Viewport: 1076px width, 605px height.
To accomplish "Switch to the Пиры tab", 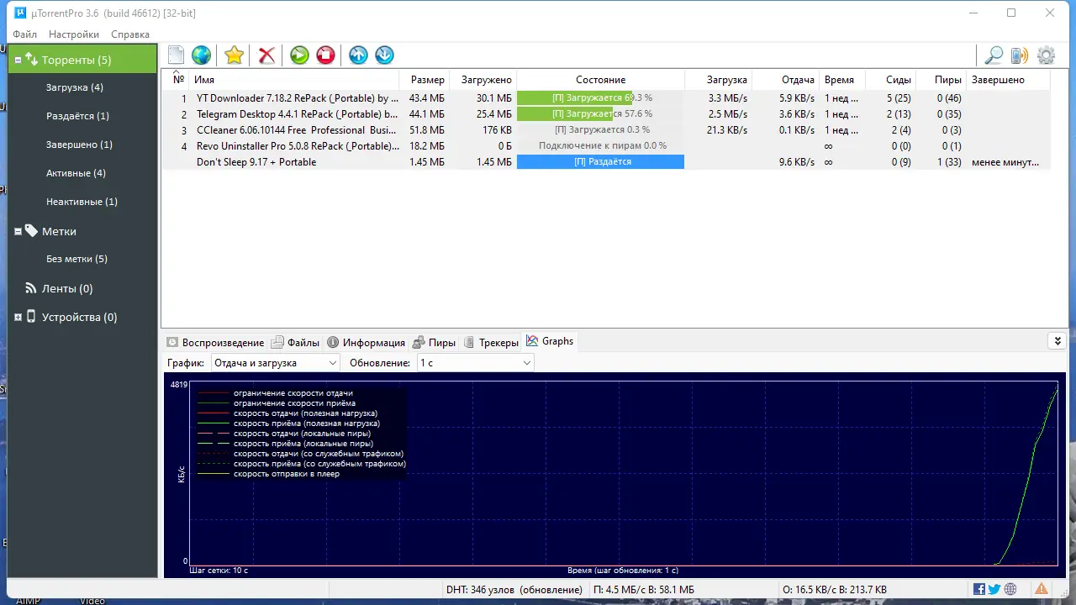I will pyautogui.click(x=435, y=342).
